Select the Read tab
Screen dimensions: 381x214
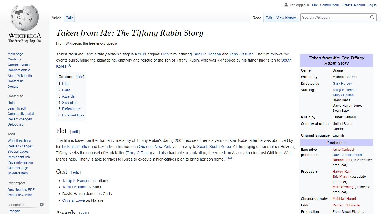(x=257, y=18)
